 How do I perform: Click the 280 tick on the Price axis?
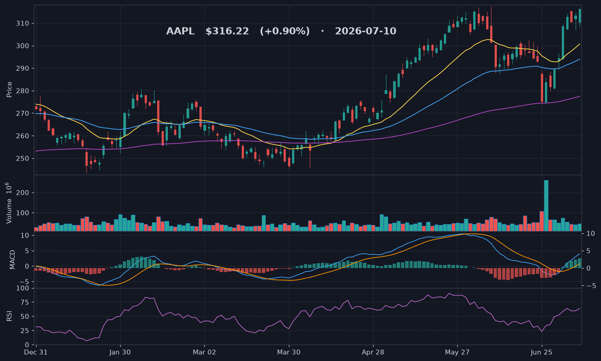23,91
